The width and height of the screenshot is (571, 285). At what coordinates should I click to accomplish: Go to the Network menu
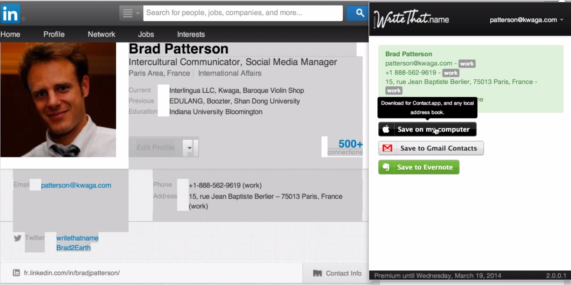point(102,34)
